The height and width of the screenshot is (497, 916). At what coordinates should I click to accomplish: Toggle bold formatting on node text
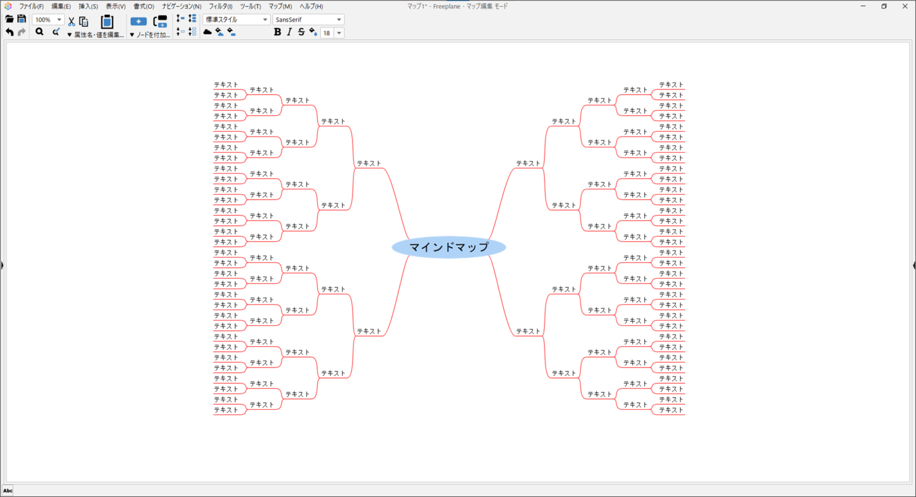pyautogui.click(x=277, y=32)
